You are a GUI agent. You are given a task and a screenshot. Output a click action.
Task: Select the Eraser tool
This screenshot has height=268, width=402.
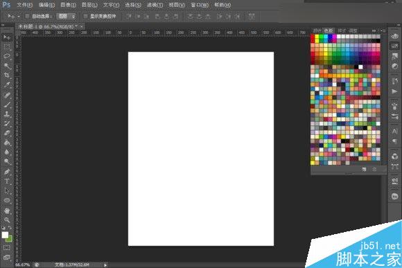point(7,133)
